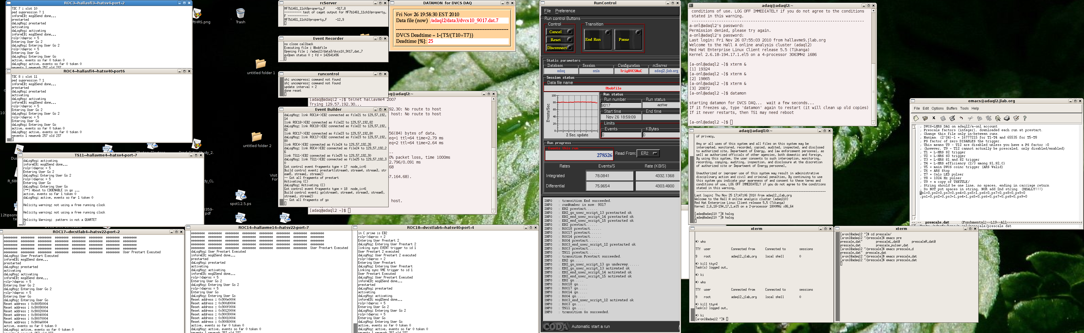Image resolution: width=1084 pixels, height=333 pixels.
Task: Click the window menu icon of the Event Builder window
Action: [x=281, y=110]
